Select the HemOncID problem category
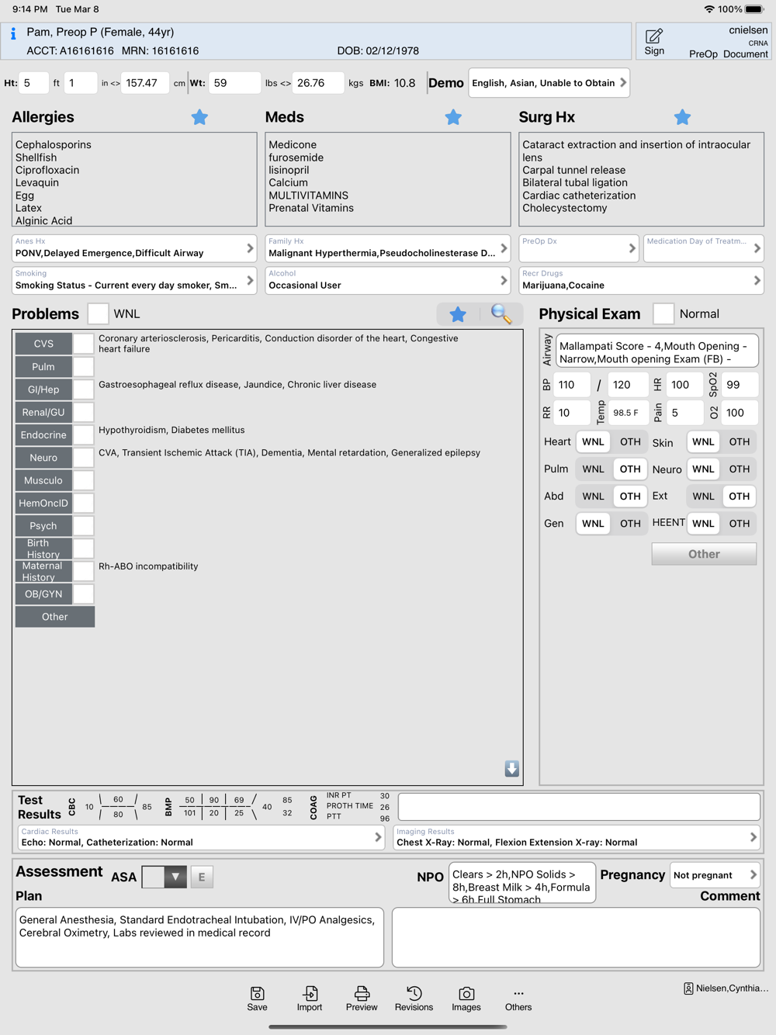This screenshot has height=1035, width=776. (43, 503)
